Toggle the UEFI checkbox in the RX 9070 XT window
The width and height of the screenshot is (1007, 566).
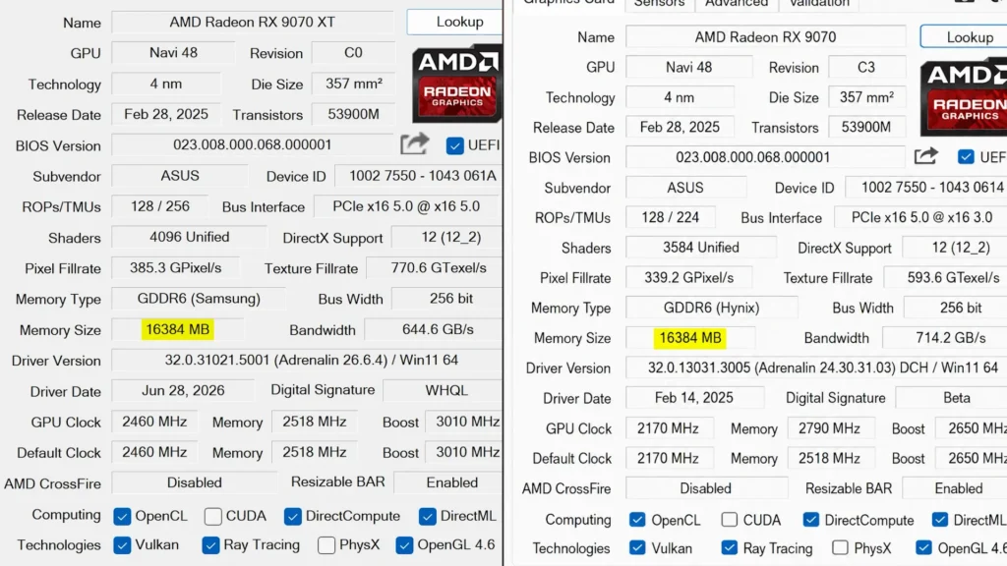point(454,145)
